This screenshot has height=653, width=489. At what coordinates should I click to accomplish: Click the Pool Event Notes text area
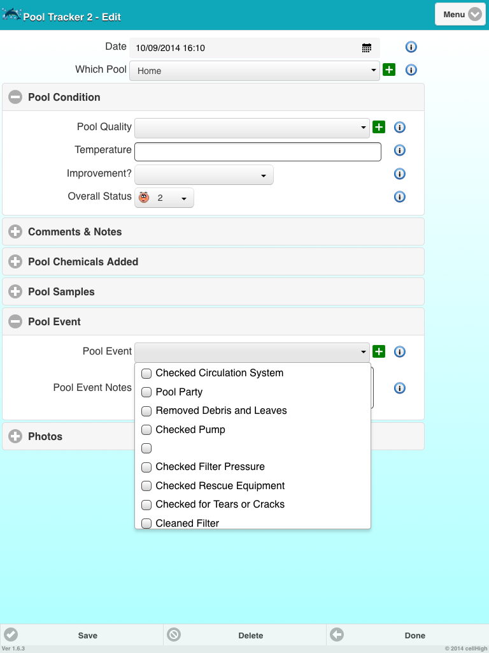point(372,388)
